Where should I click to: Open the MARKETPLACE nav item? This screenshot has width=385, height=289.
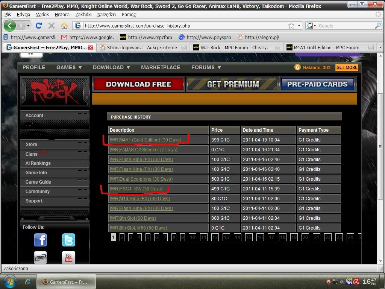pos(161,67)
